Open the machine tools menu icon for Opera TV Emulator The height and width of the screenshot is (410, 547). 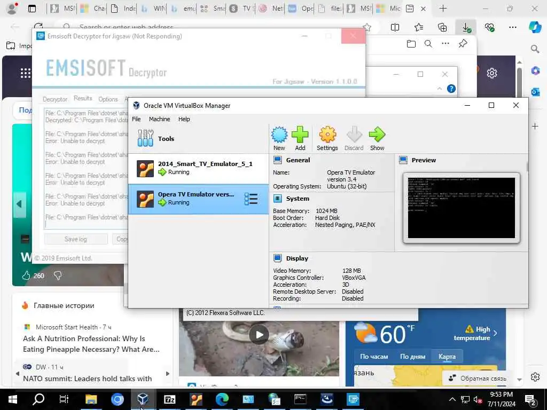[251, 199]
